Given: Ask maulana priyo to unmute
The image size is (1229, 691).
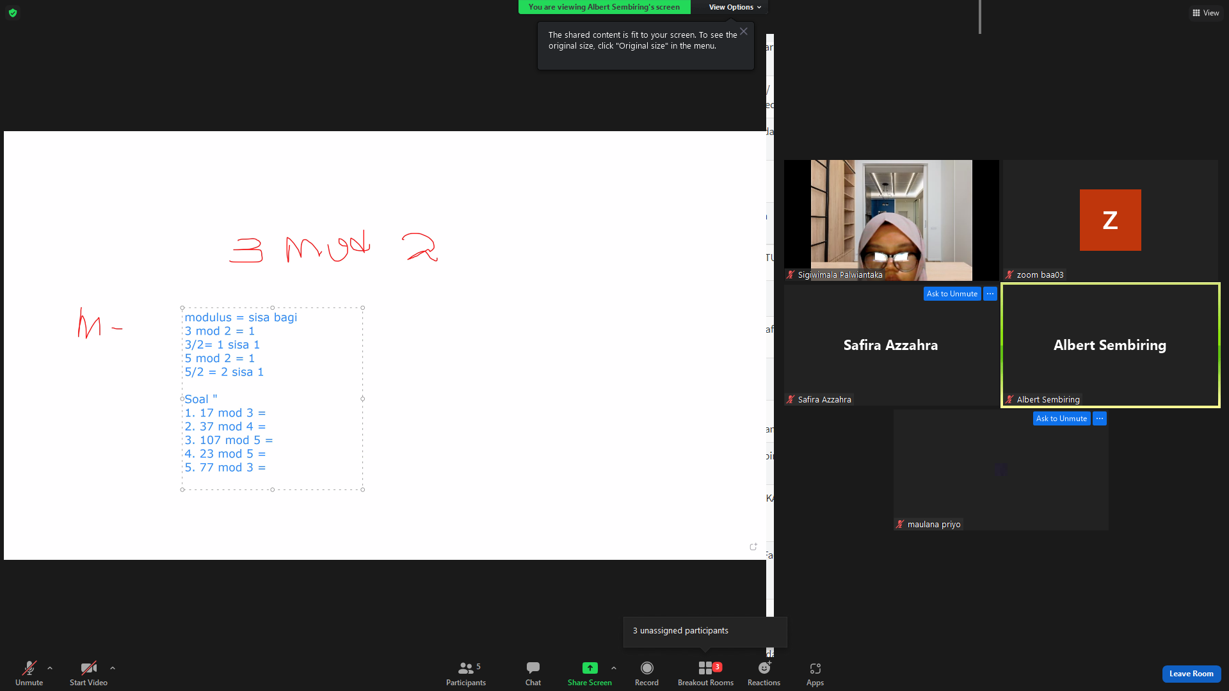Looking at the screenshot, I should click(x=1061, y=418).
